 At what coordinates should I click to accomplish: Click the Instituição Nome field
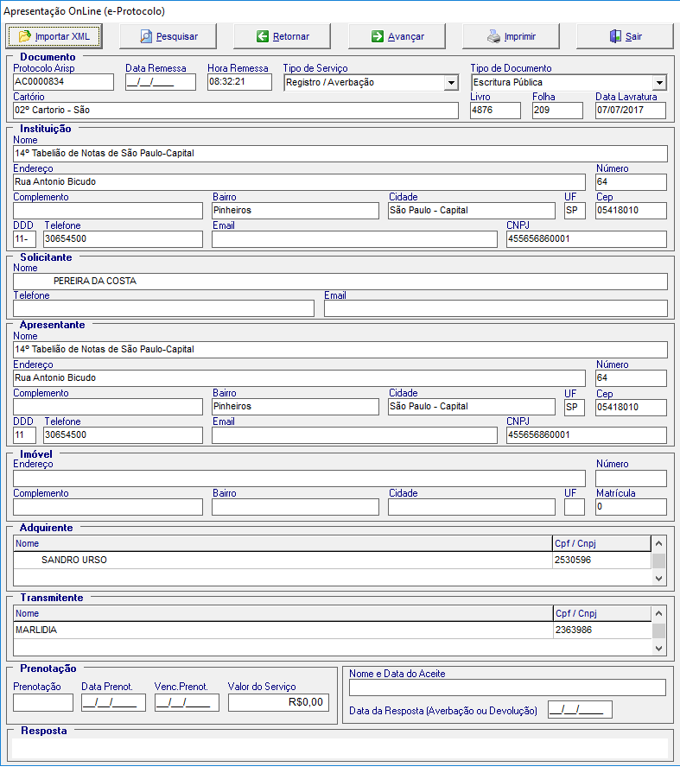[x=340, y=154]
